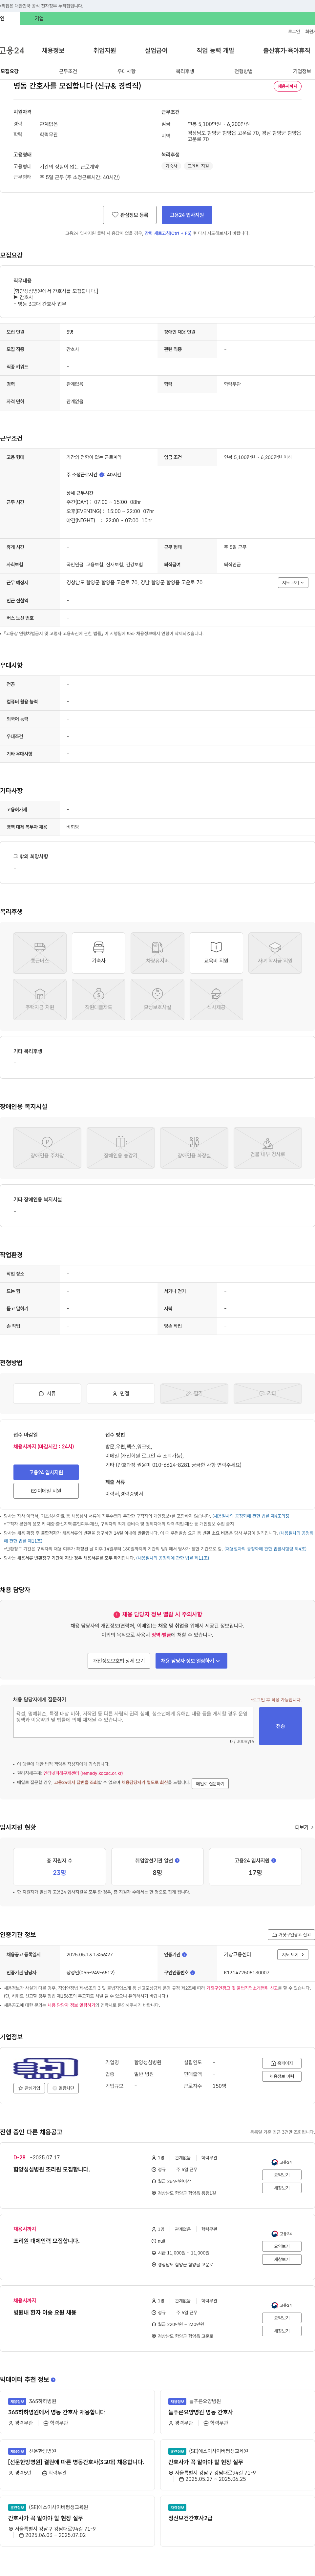Click the info icon next to 고용24 입사지원
The height and width of the screenshot is (2576, 315).
click(x=274, y=1860)
